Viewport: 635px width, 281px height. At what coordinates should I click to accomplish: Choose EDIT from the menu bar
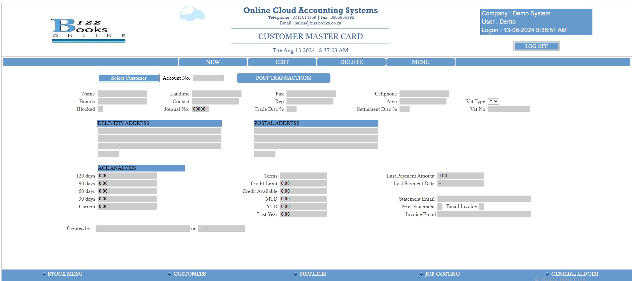click(x=282, y=62)
